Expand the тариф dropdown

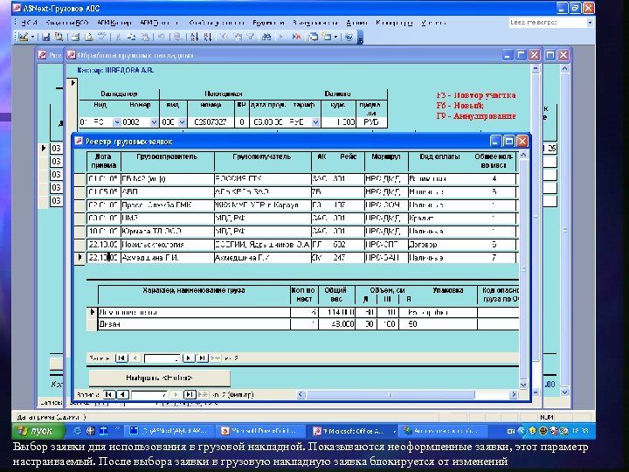pyautogui.click(x=315, y=122)
